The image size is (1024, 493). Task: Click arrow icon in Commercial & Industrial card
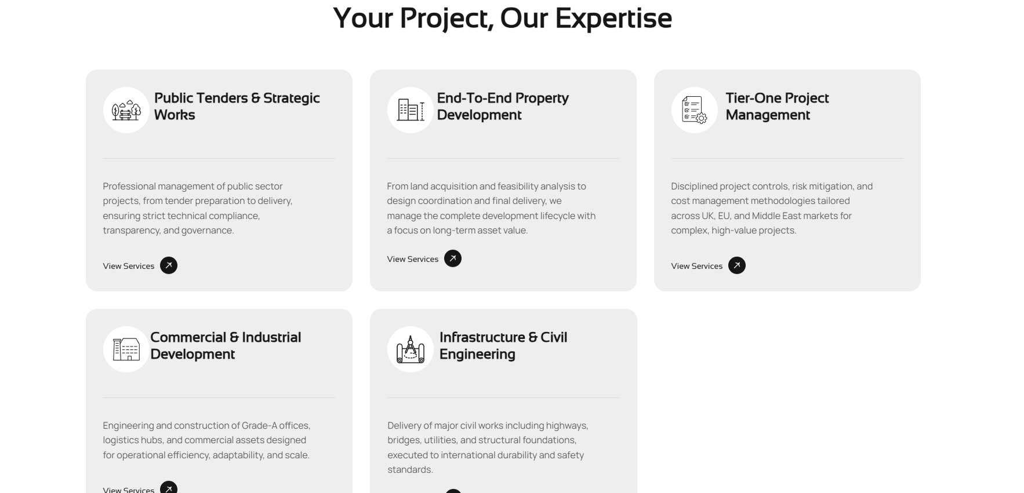tap(169, 488)
